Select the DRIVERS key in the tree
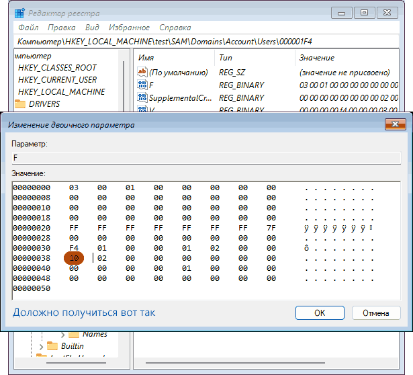Screen dimensions: 413x375 click(44, 103)
